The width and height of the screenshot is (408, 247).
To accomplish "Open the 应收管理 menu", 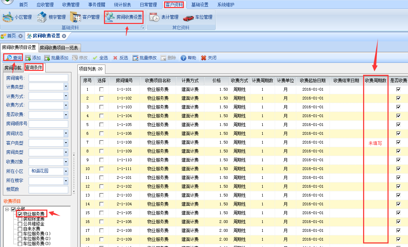I will [45, 5].
